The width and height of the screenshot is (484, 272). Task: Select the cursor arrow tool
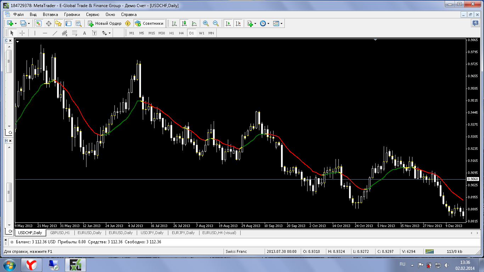[12, 33]
